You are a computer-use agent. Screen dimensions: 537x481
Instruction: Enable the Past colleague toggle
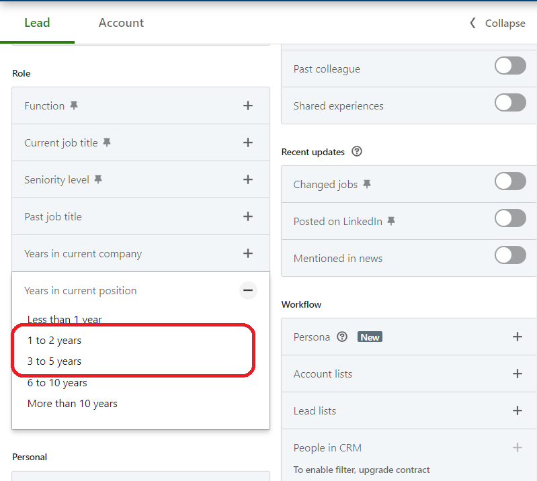tap(510, 66)
